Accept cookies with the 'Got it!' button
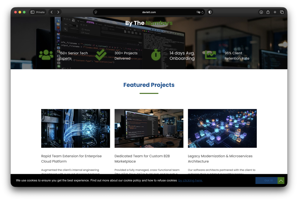This screenshot has height=201, width=298. pos(266,180)
